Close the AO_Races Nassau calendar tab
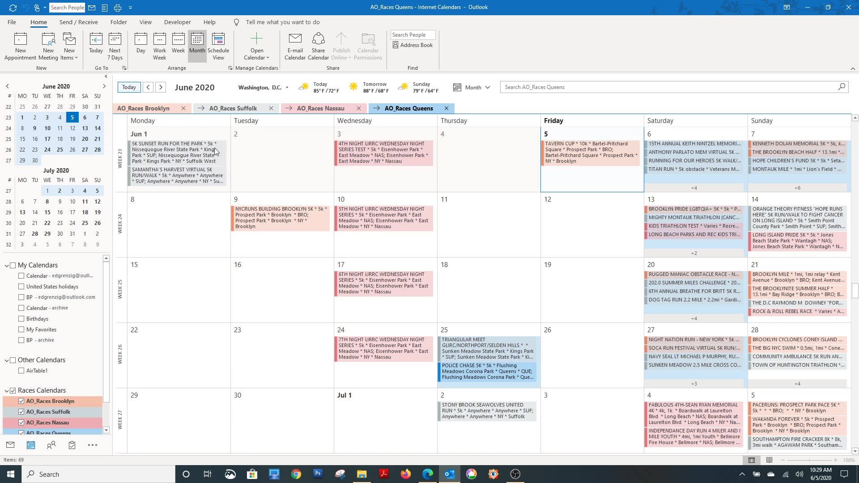This screenshot has height=483, width=859. point(359,108)
